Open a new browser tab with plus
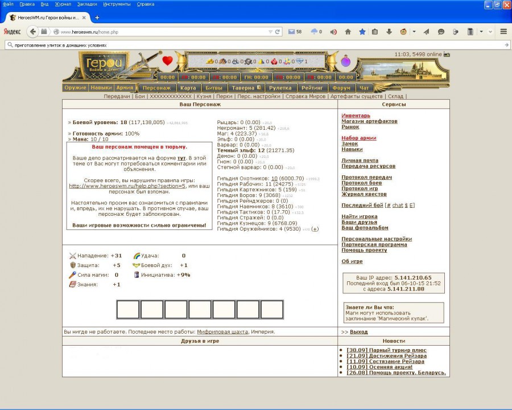 [97, 18]
